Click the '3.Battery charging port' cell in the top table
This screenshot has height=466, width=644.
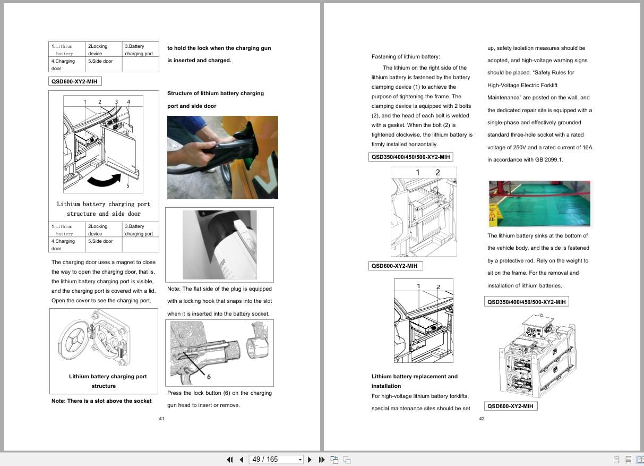click(140, 50)
